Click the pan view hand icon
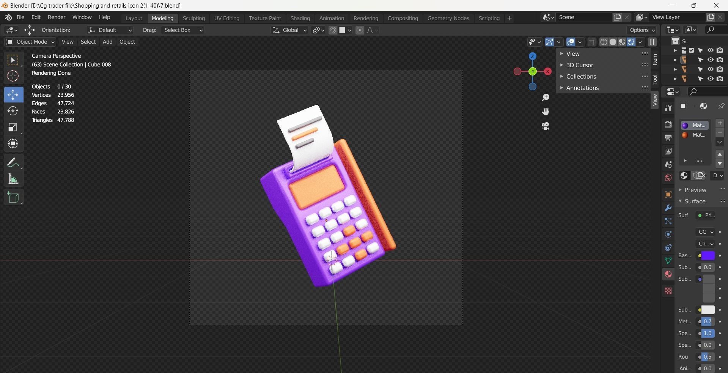Image resolution: width=728 pixels, height=373 pixels. [546, 112]
